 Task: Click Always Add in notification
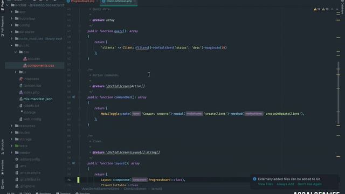285,184
